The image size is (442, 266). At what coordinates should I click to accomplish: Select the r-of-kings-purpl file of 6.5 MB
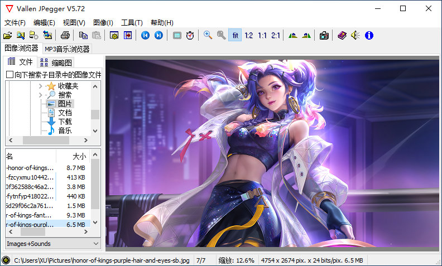48,224
